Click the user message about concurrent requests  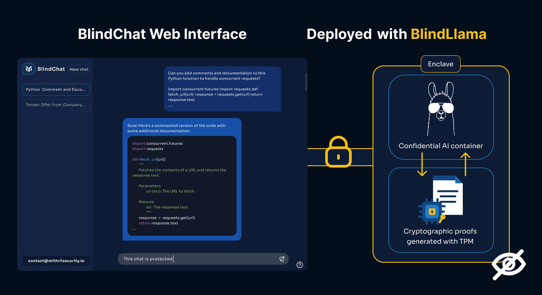[x=223, y=89]
